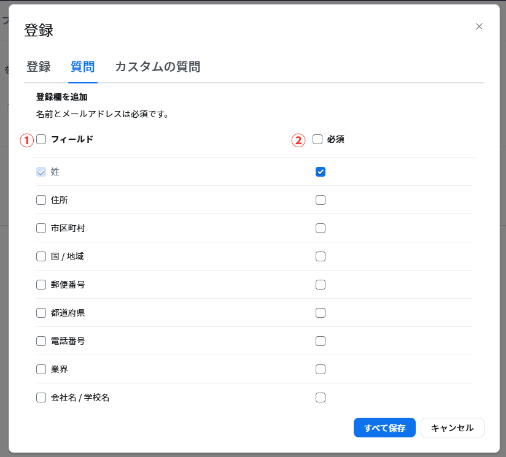
Task: Toggle the 必須 select-all header checkbox
Action: (317, 139)
